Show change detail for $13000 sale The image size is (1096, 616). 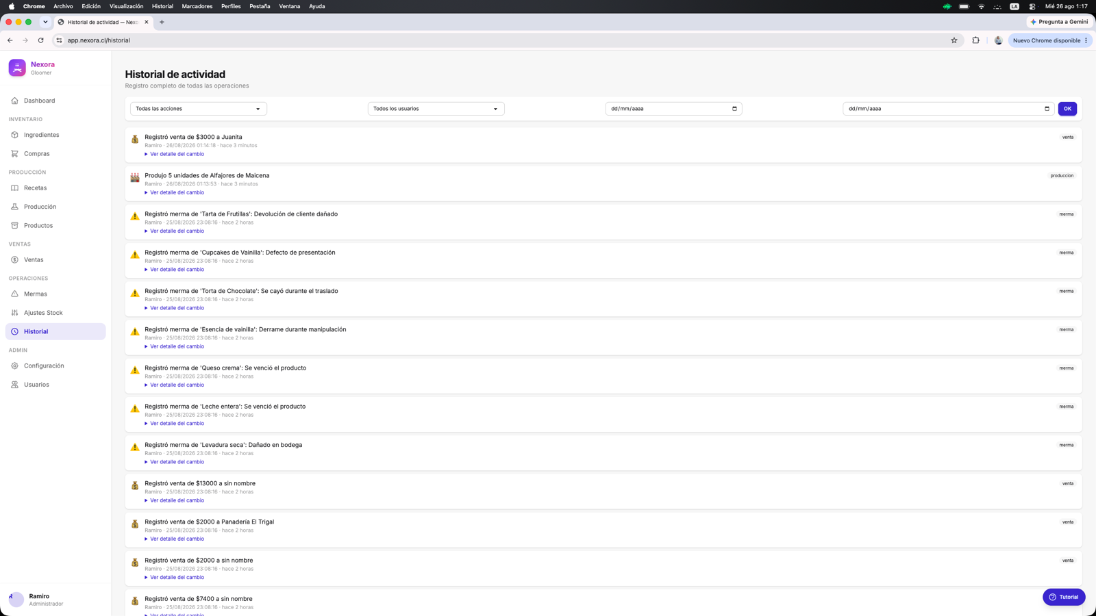pyautogui.click(x=175, y=500)
